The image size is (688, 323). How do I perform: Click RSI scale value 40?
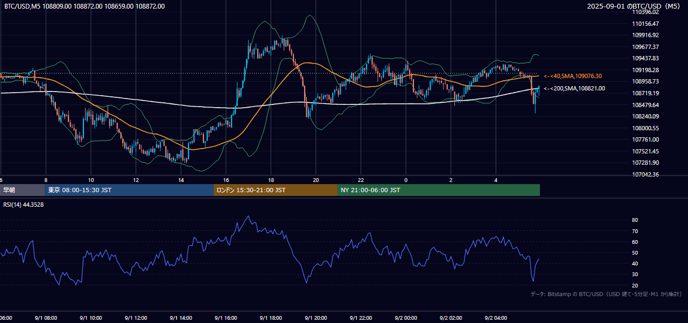(x=635, y=263)
